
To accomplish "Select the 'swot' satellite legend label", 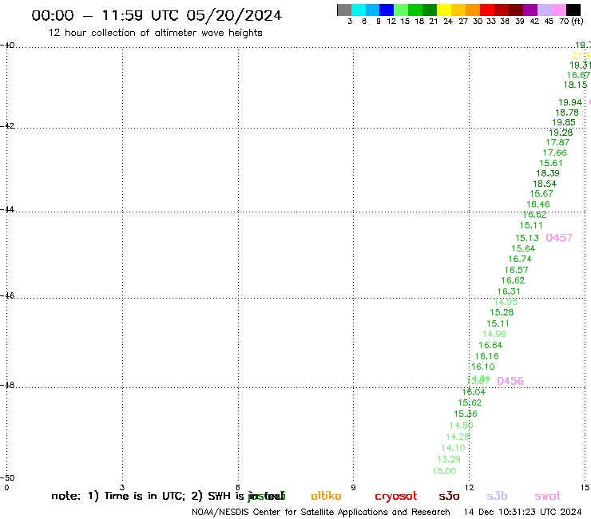I will pyautogui.click(x=547, y=497).
